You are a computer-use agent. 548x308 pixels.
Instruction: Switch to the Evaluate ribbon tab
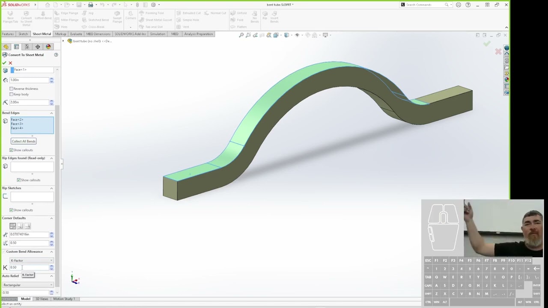(x=76, y=34)
